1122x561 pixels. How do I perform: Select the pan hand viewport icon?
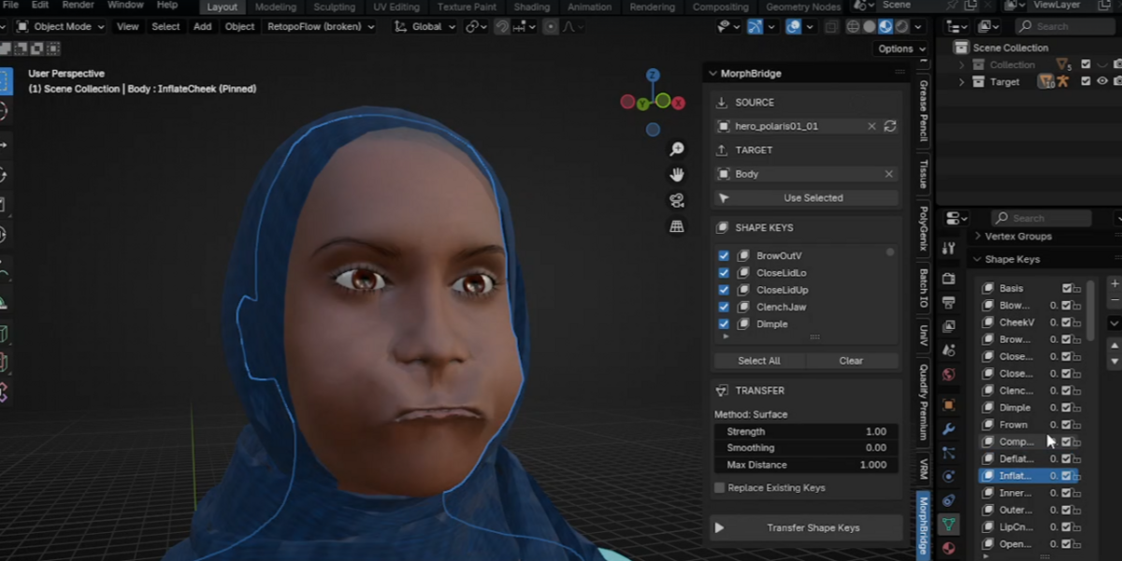pos(677,175)
